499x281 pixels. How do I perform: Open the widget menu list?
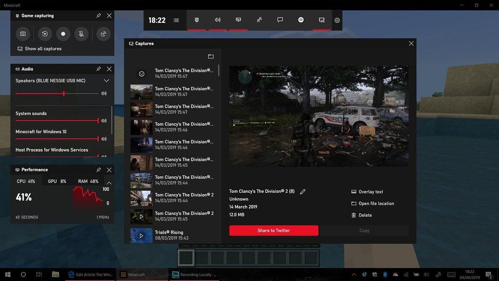176,20
